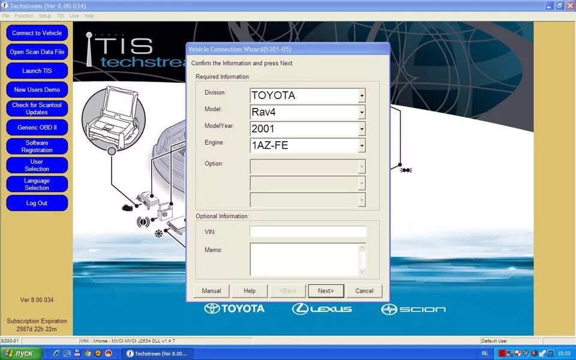Click into the VIN input field

(x=308, y=232)
